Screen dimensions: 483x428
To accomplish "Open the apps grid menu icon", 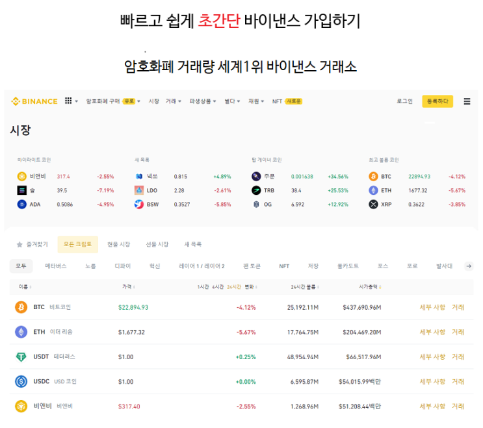I will click(x=68, y=101).
